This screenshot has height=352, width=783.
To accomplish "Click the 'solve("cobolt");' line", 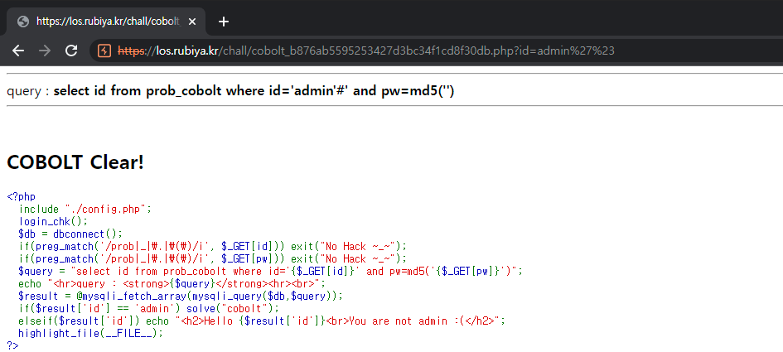I will click(x=149, y=308).
